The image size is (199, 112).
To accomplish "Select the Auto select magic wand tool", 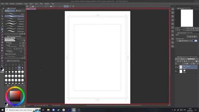I will [2, 24].
